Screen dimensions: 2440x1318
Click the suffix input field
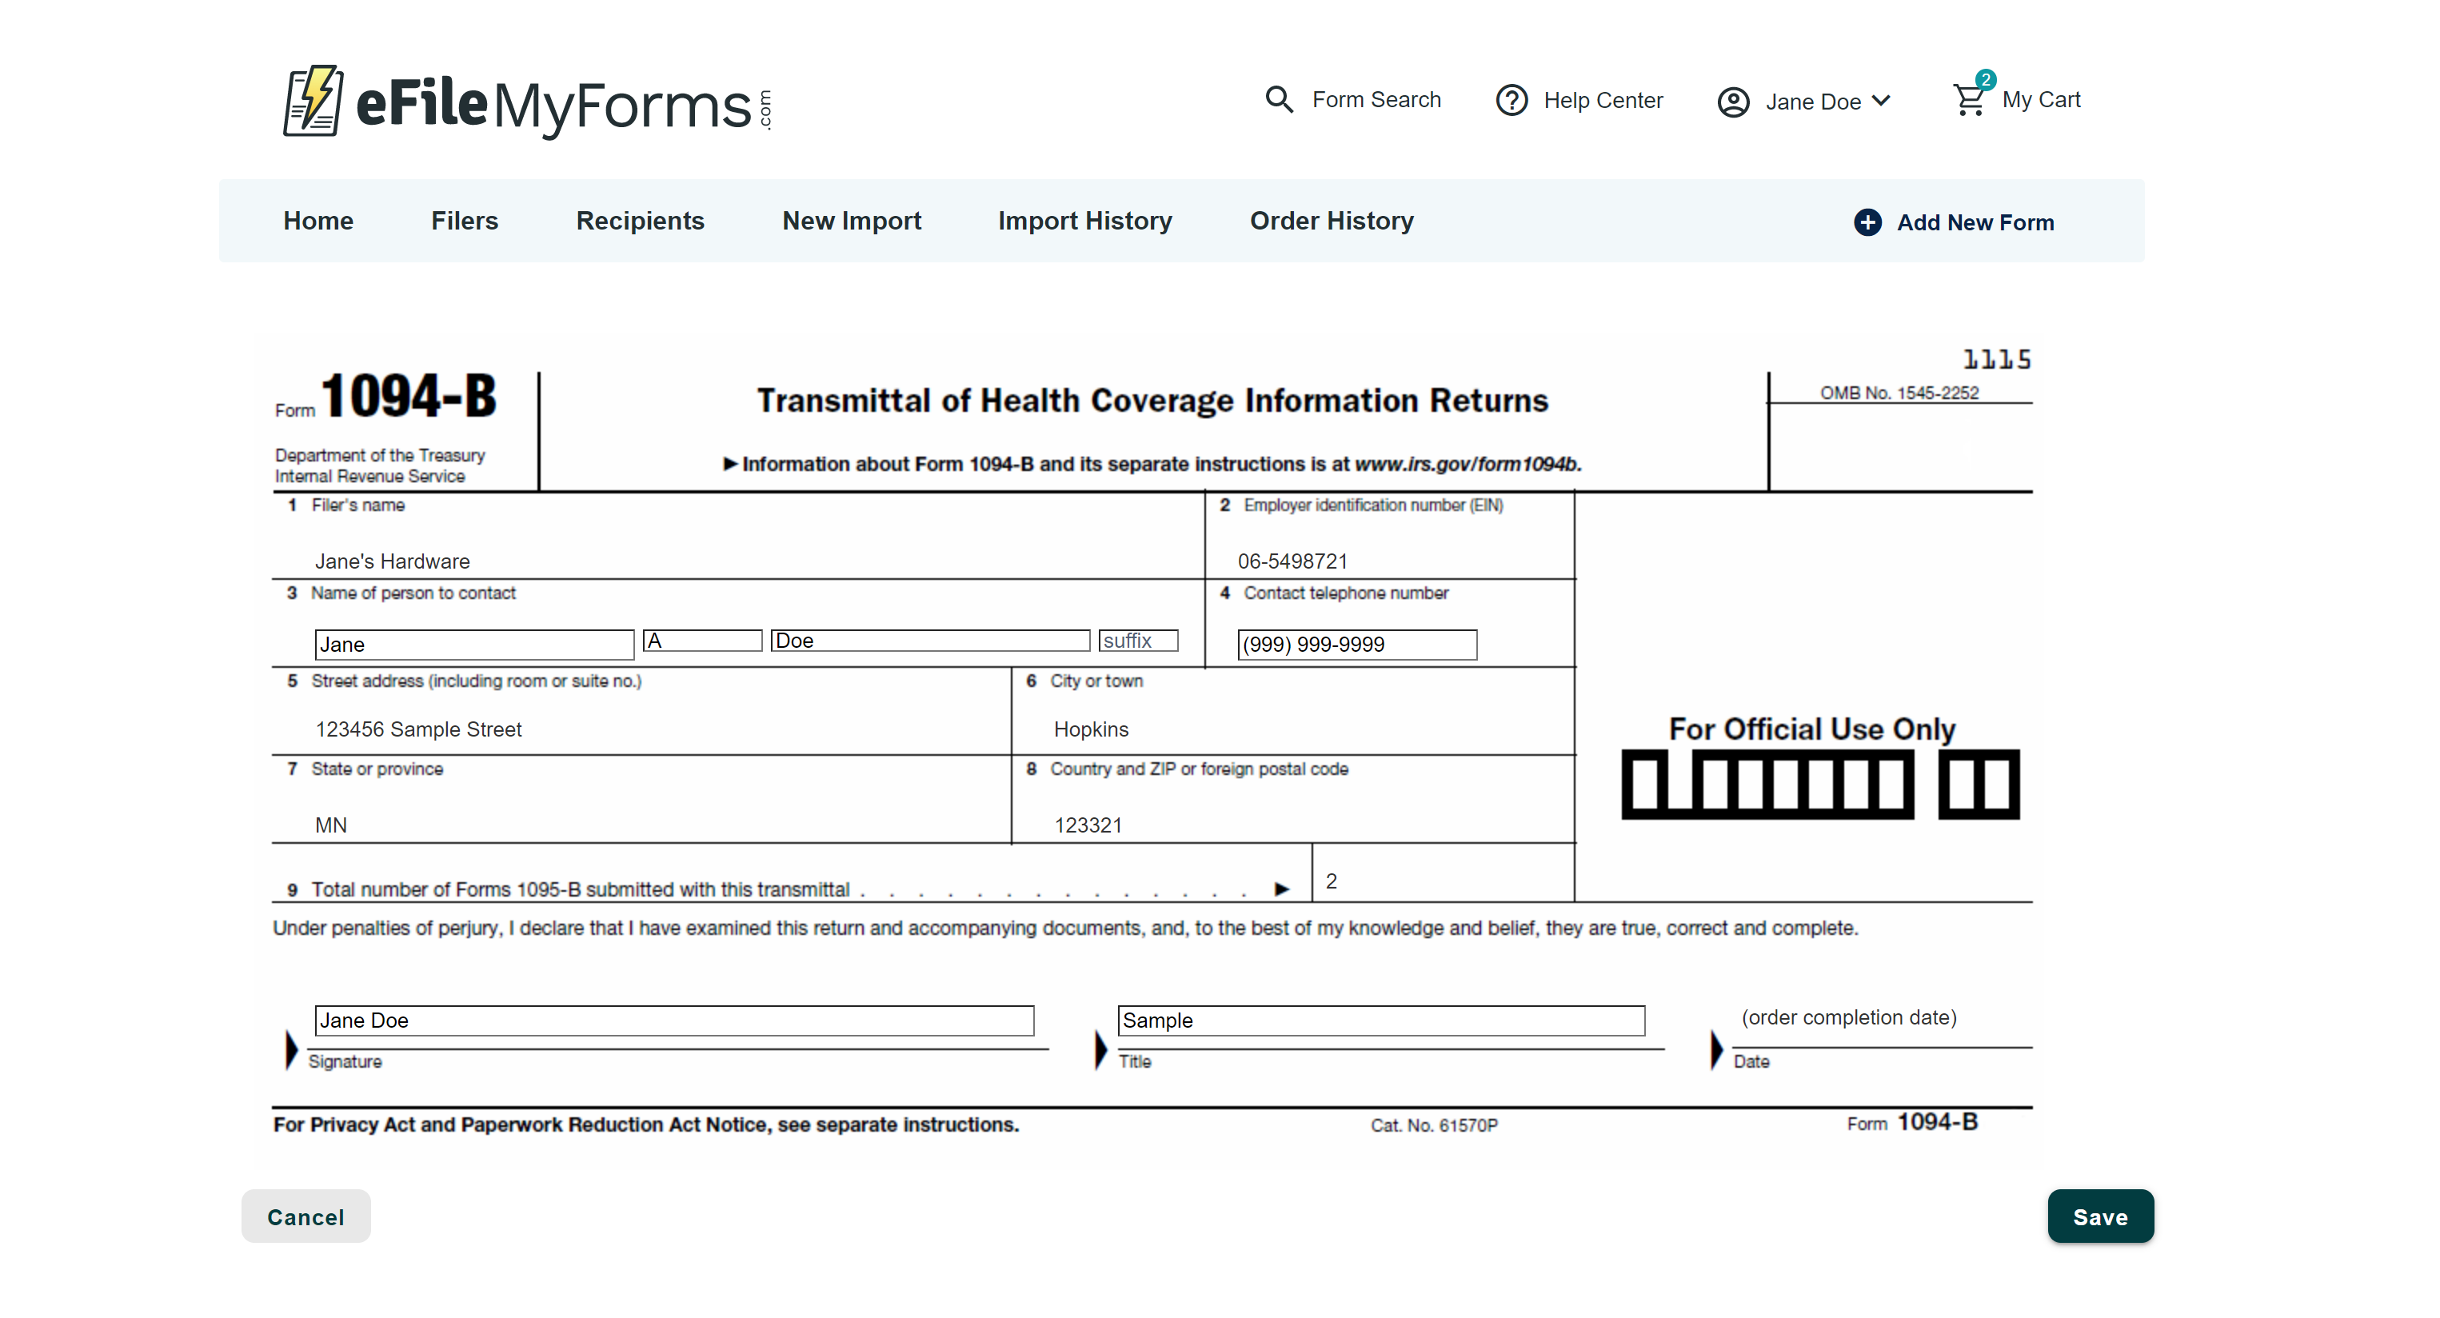coord(1139,641)
